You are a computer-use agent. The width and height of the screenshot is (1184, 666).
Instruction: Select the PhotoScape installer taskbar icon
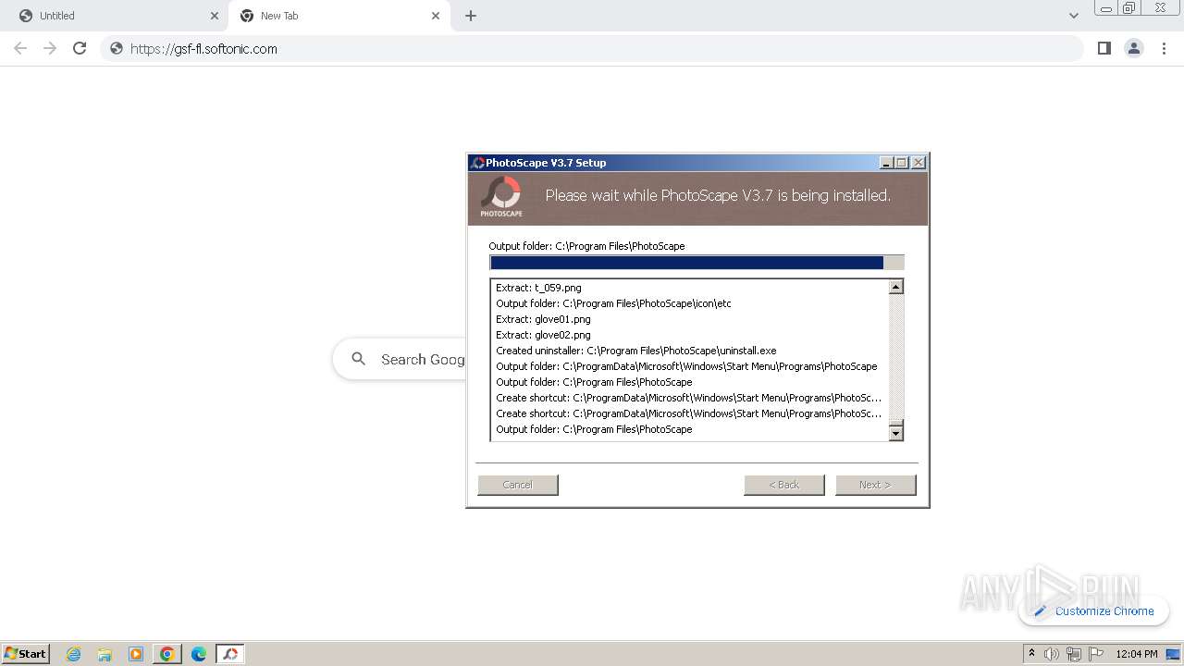229,654
